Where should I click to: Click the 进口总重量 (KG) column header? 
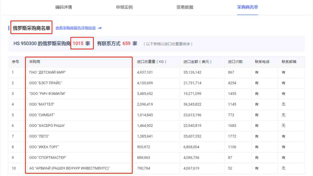pyautogui.click(x=152, y=62)
